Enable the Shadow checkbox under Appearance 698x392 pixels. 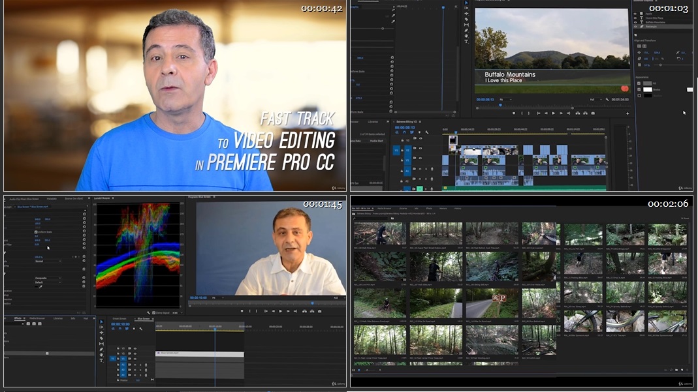coord(639,96)
